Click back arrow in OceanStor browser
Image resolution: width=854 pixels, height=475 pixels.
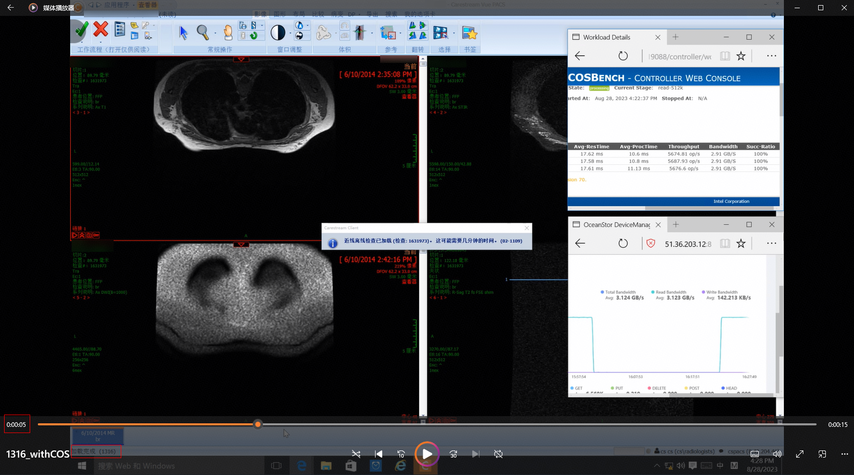[580, 243]
